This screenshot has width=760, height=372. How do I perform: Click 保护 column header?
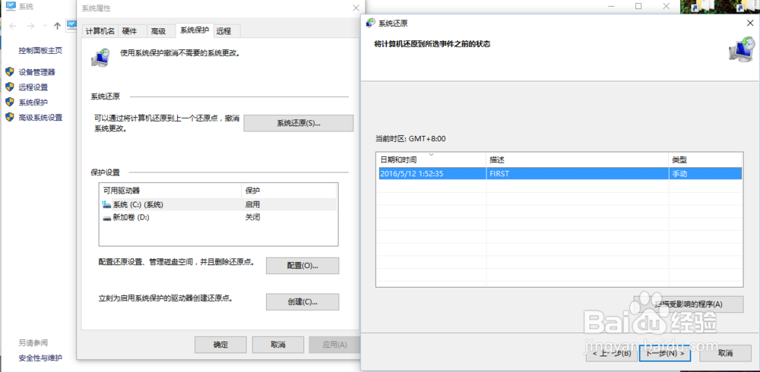point(289,191)
